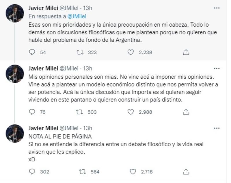The height and width of the screenshot is (183, 231).
Task: Like the tweet with 2.718 likes
Action: (x=133, y=172)
